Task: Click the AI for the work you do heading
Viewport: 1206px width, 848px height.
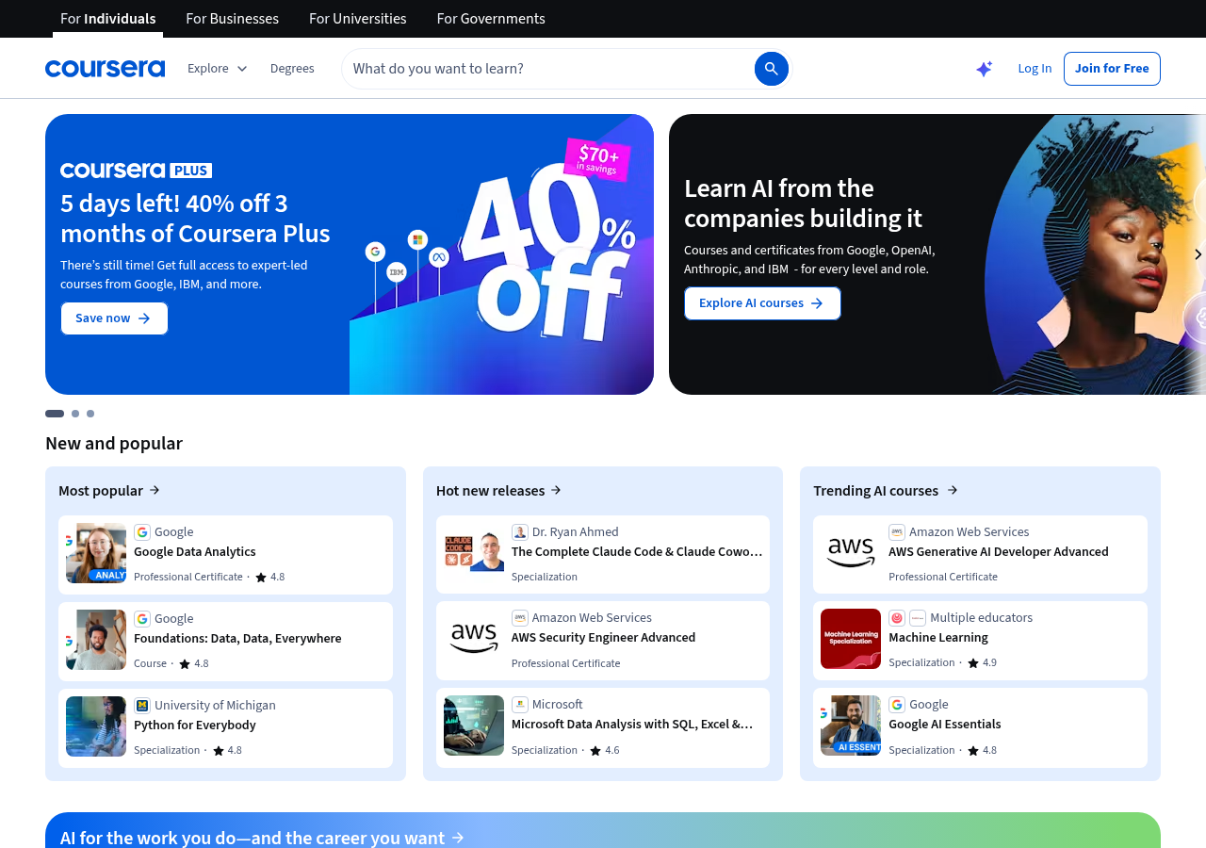Action: point(253,838)
